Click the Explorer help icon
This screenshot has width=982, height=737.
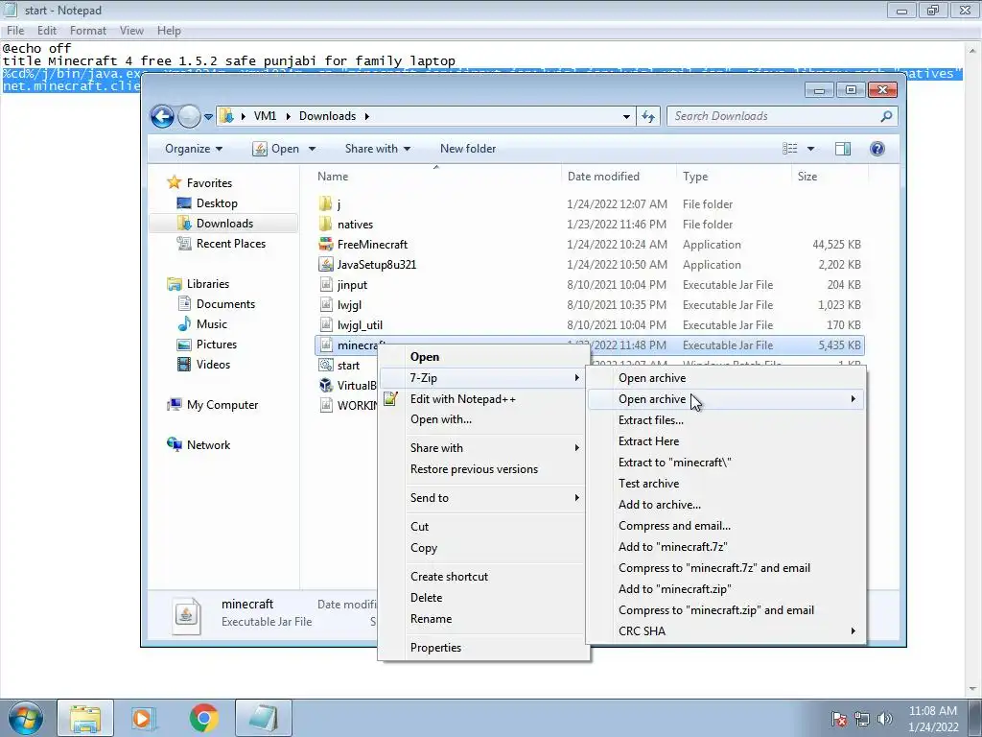point(877,149)
